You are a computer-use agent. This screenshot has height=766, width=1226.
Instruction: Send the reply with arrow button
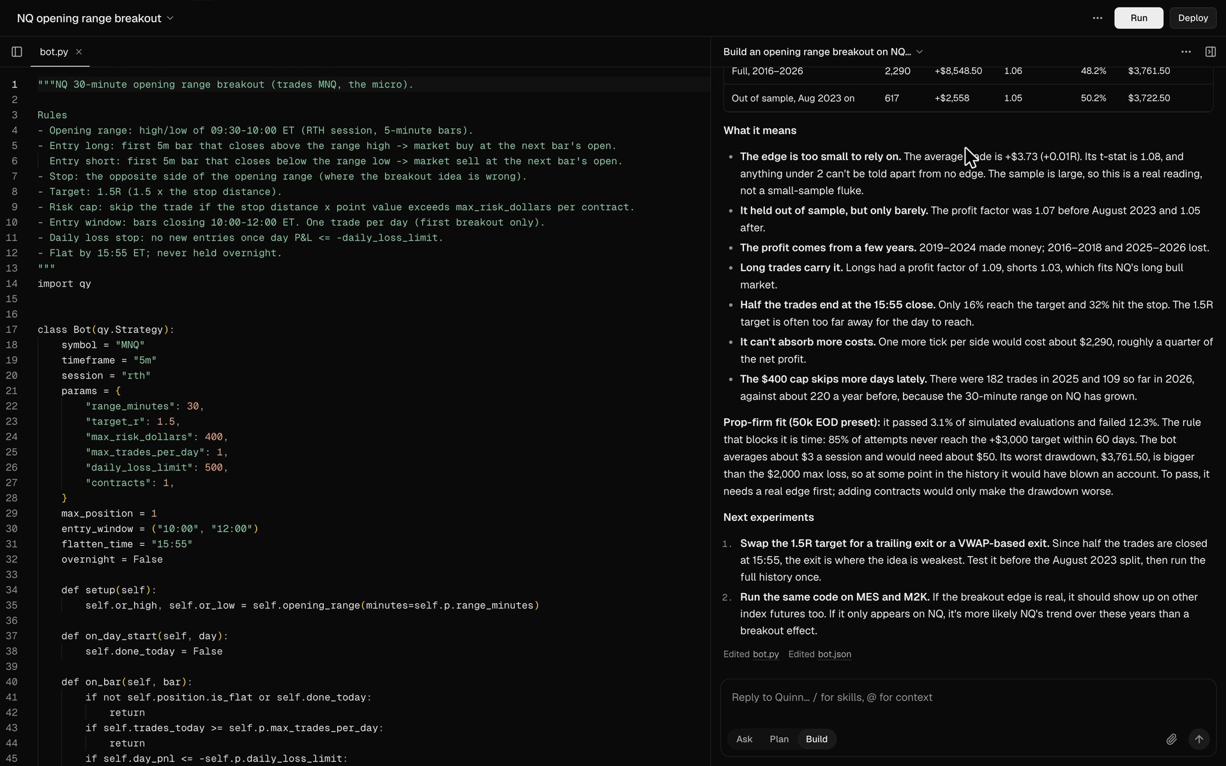(x=1199, y=739)
